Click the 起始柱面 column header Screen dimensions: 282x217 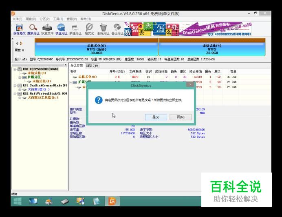coord(161,72)
